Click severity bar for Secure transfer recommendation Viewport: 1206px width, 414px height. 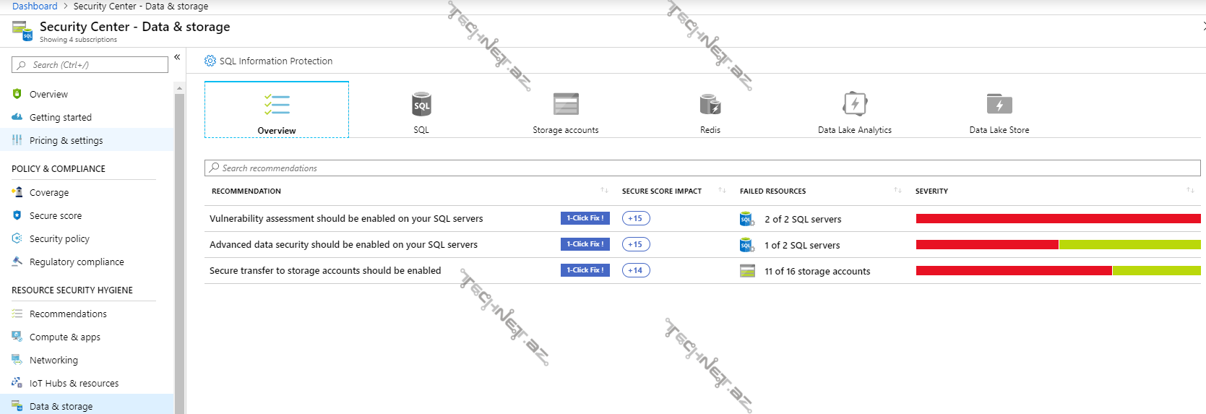point(1058,271)
